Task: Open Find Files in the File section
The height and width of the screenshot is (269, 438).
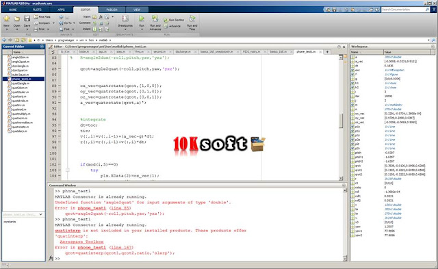Action: coord(42,16)
